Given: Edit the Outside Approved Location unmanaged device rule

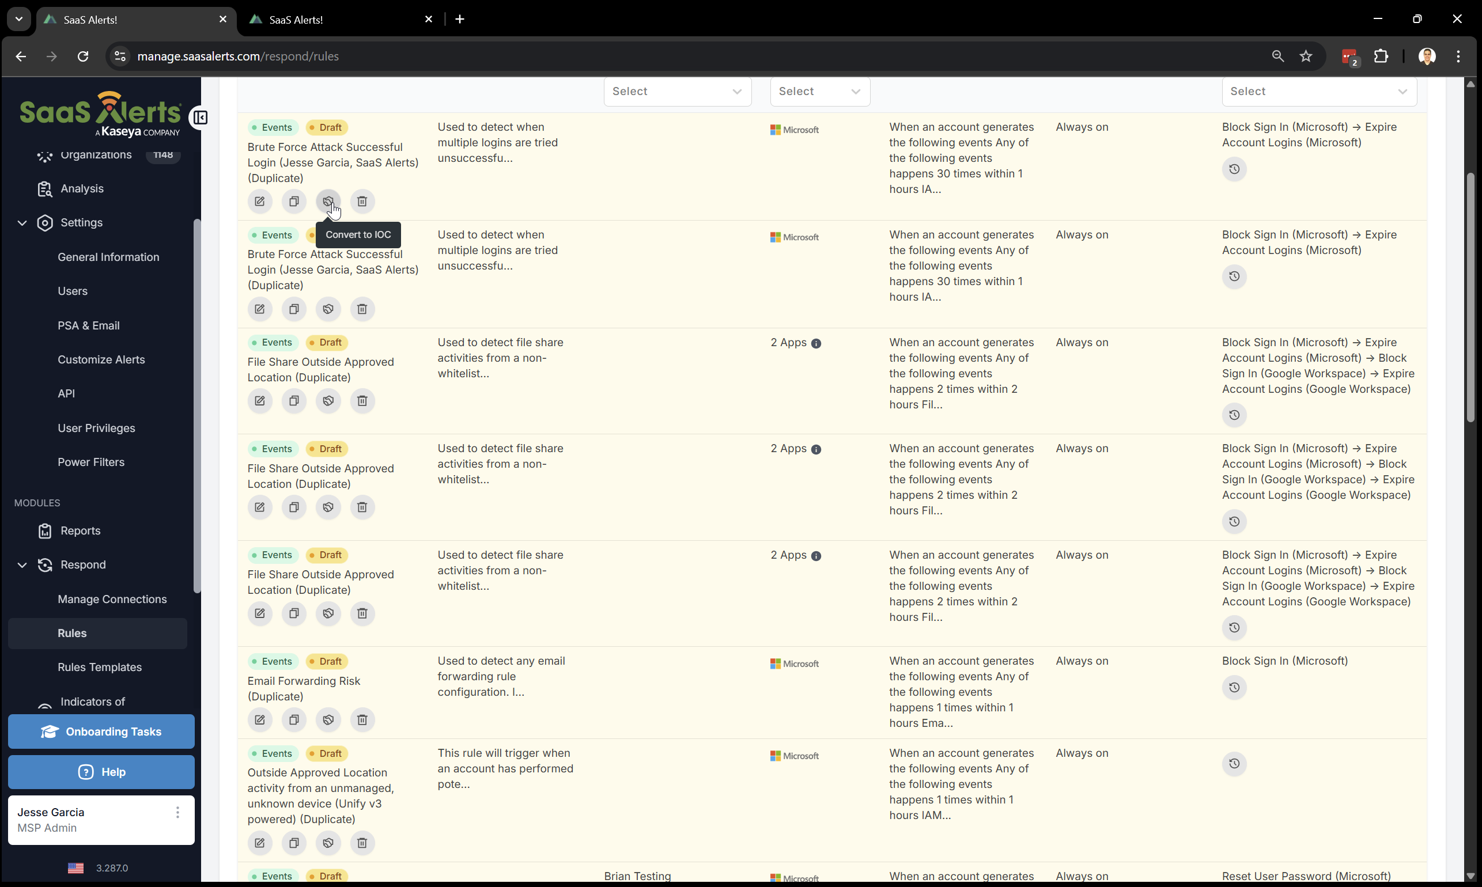Looking at the screenshot, I should point(259,843).
